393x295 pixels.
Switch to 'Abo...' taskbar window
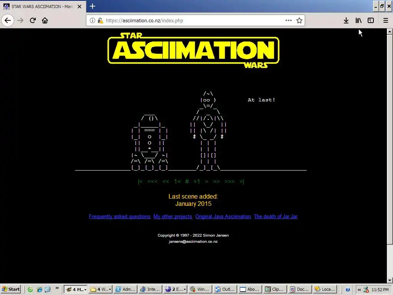tap(250, 289)
